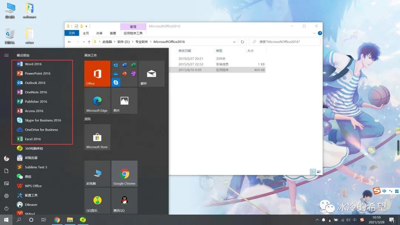
Task: Switch to the 主页 ribbon tab
Action: pyautogui.click(x=86, y=33)
